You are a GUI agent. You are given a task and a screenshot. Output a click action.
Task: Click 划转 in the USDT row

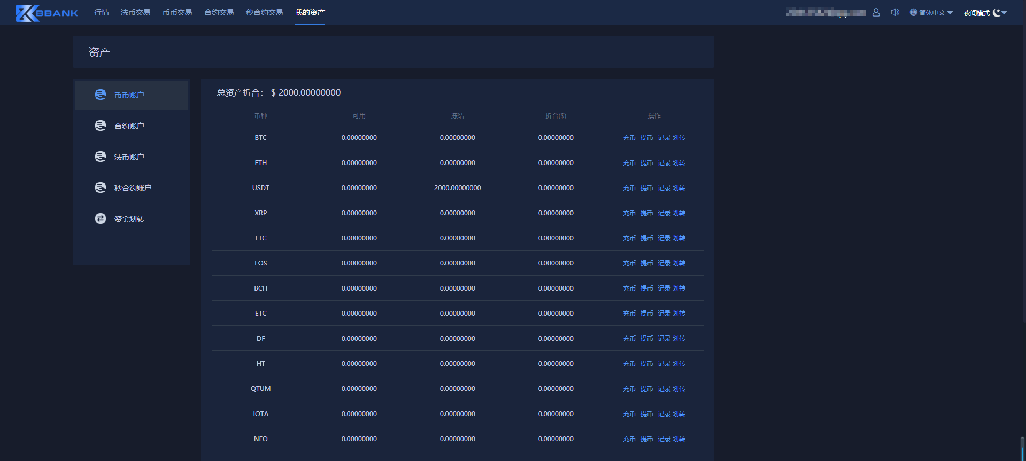coord(679,188)
